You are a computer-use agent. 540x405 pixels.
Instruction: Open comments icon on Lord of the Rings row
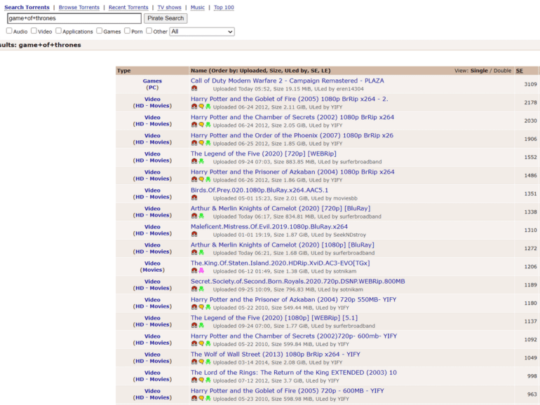(201, 380)
